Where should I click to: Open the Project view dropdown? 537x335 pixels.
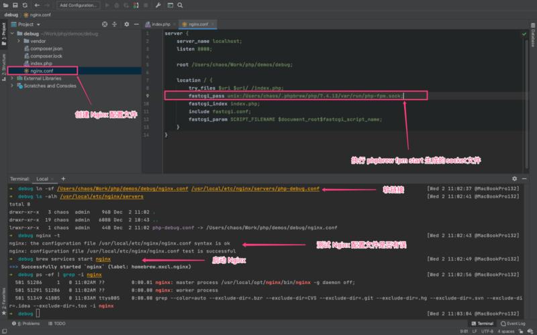26,24
